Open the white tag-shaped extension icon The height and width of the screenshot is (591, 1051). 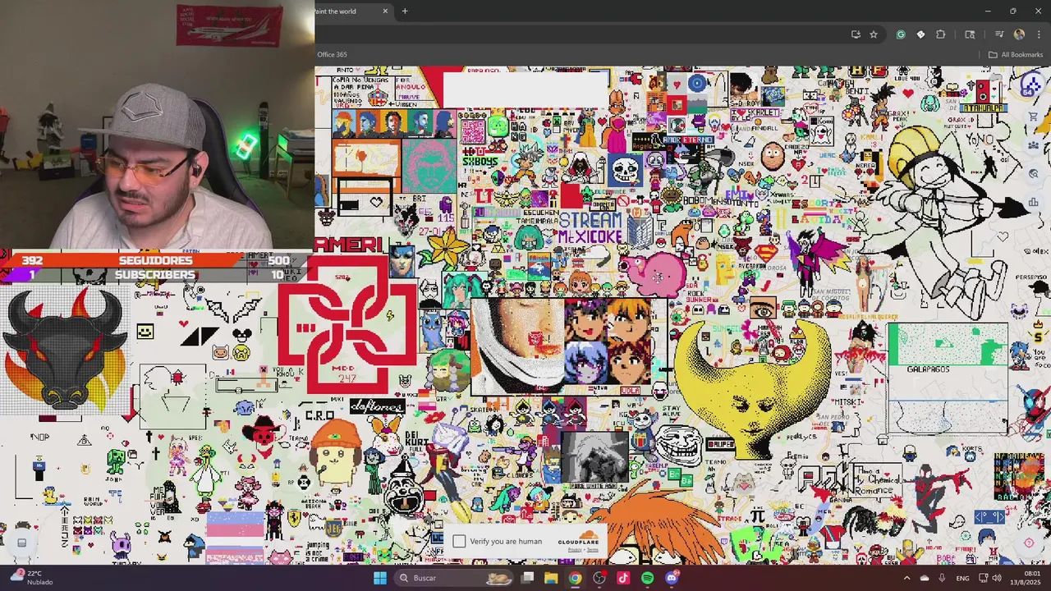pos(920,34)
